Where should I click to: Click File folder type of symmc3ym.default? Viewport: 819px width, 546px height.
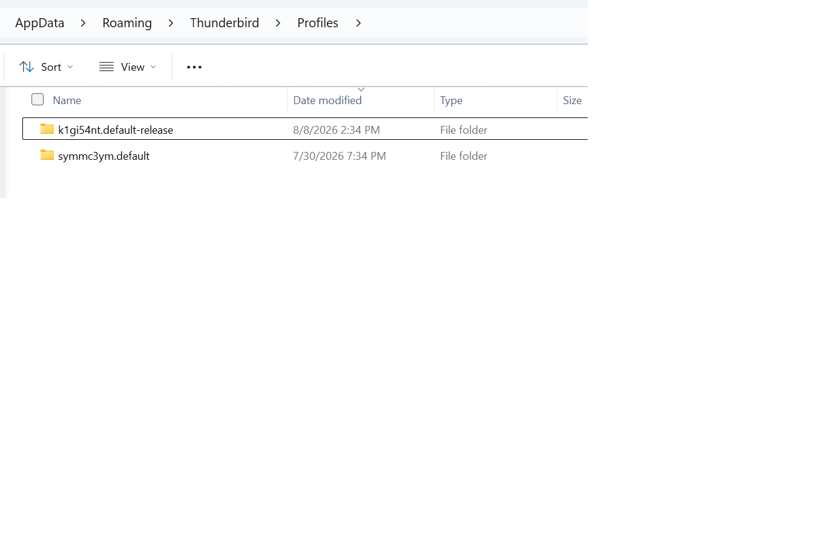tap(464, 156)
